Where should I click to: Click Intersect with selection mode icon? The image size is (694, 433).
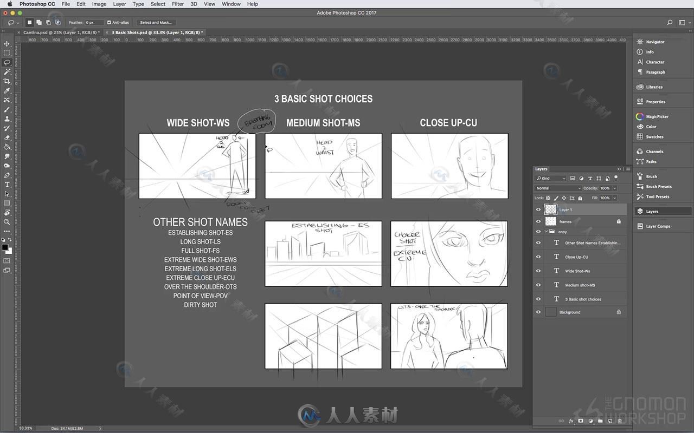[x=57, y=23]
